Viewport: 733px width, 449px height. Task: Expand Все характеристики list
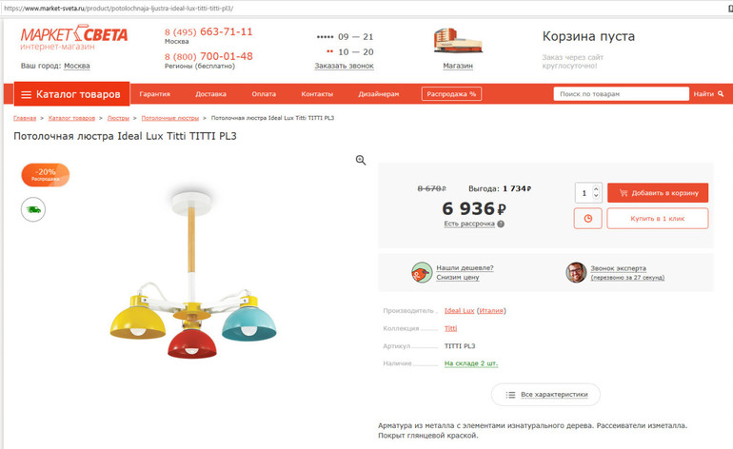(545, 395)
